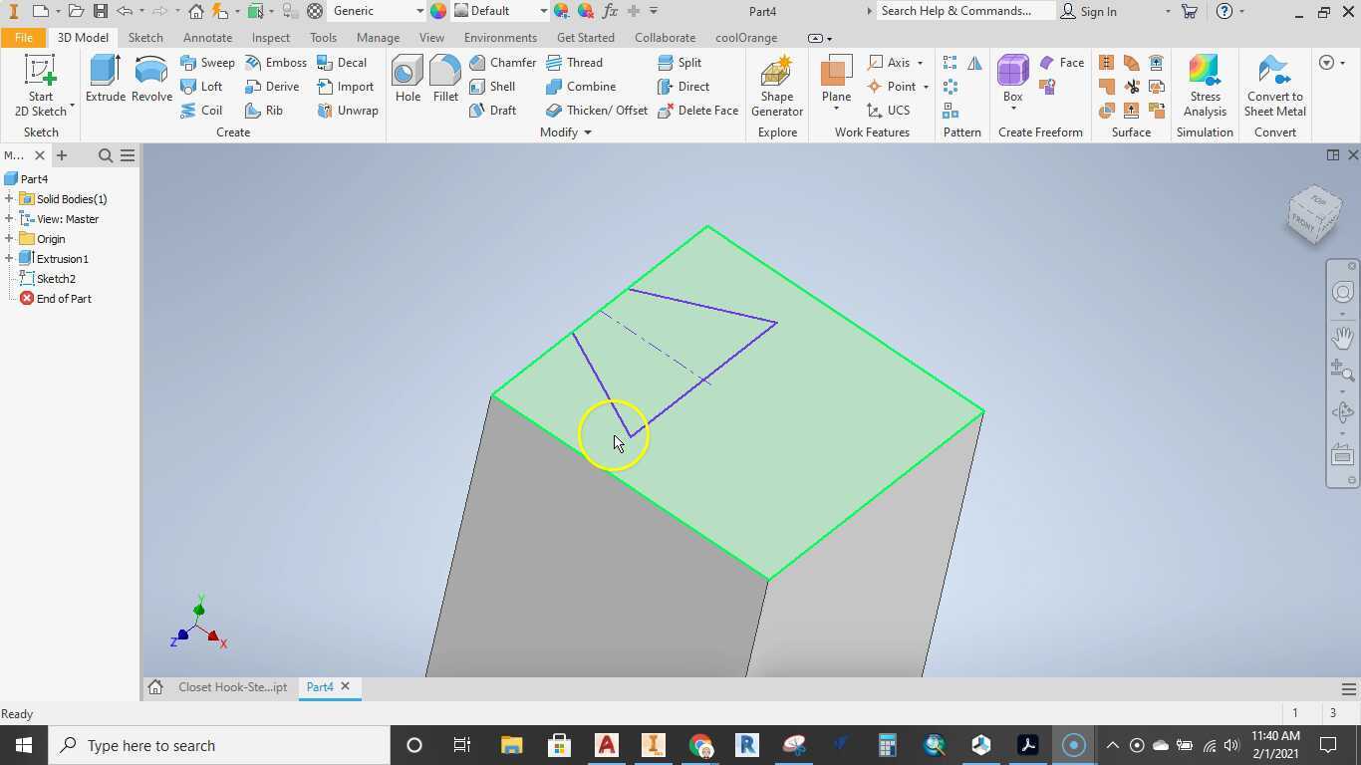Viewport: 1361px width, 765px height.
Task: Open the File menu
Action: click(22, 37)
